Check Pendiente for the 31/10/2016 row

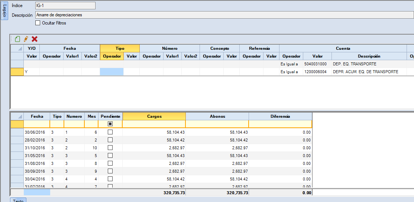point(110,148)
